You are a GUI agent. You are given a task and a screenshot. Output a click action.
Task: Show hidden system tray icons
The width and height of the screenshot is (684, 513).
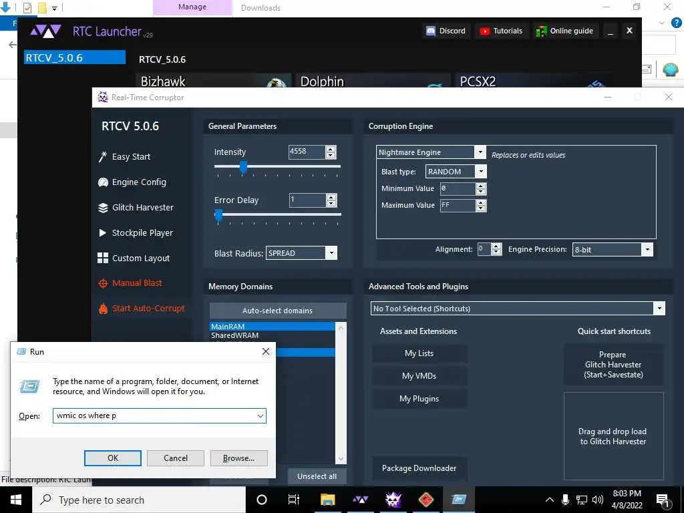click(x=550, y=500)
